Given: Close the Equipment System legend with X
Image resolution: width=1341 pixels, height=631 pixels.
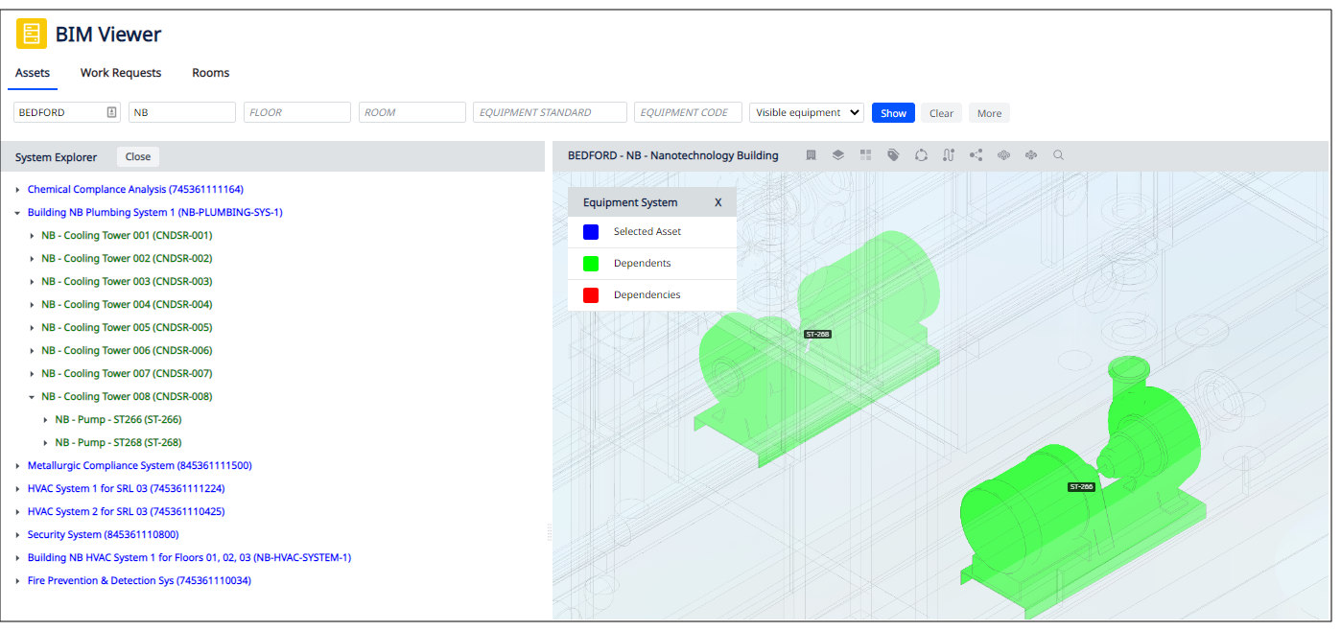Looking at the screenshot, I should (x=718, y=202).
